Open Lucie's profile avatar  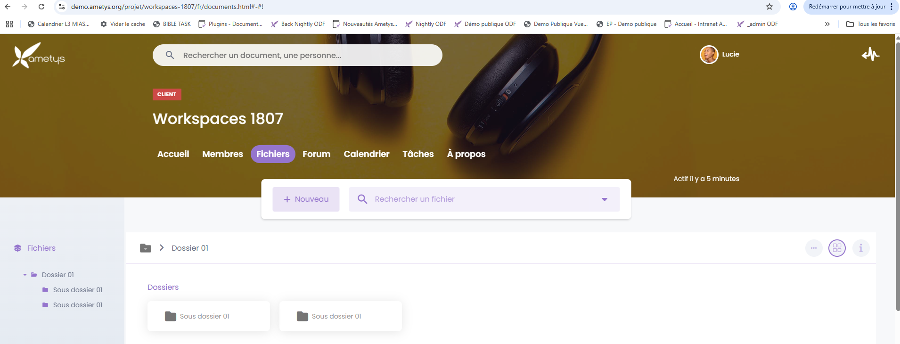click(709, 55)
